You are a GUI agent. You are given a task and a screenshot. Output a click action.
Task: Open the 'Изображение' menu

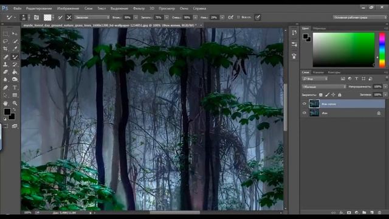tap(68, 8)
